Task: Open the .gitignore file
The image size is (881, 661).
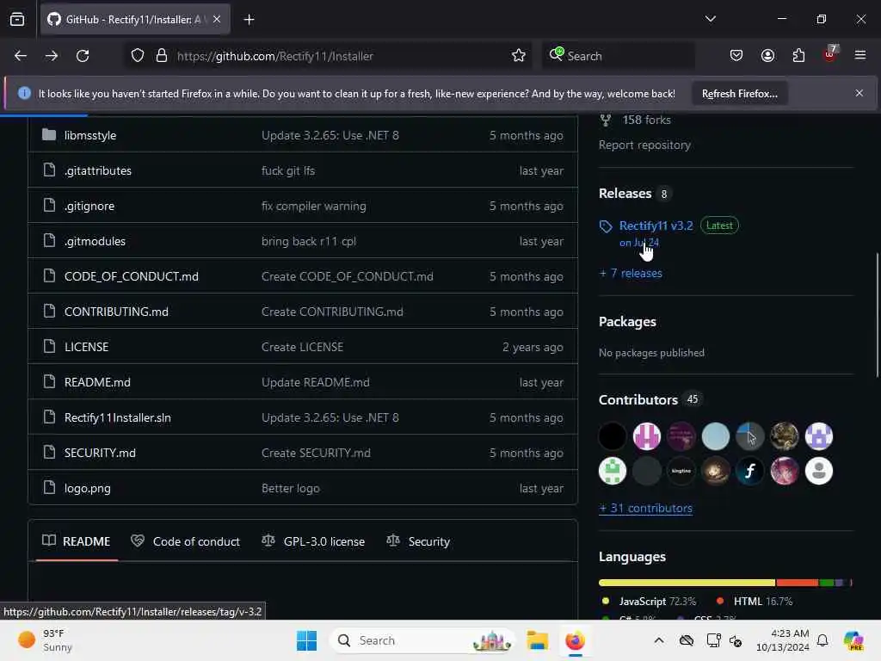Action: (x=89, y=207)
